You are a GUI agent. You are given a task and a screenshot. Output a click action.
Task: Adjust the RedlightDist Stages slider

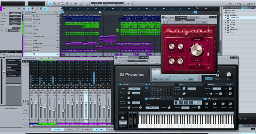point(199,65)
